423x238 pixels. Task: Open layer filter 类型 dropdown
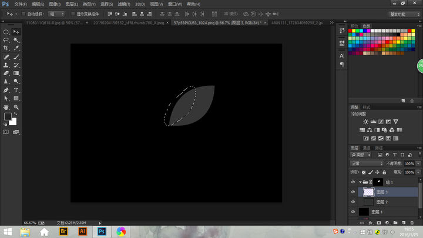(361, 155)
